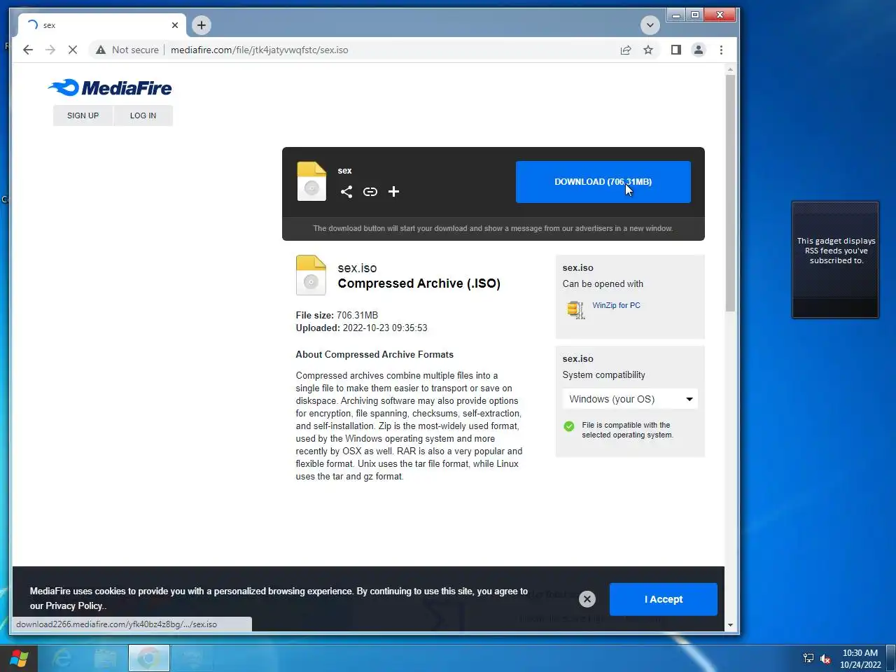Open tab search dropdown
The image size is (896, 672).
tap(650, 25)
